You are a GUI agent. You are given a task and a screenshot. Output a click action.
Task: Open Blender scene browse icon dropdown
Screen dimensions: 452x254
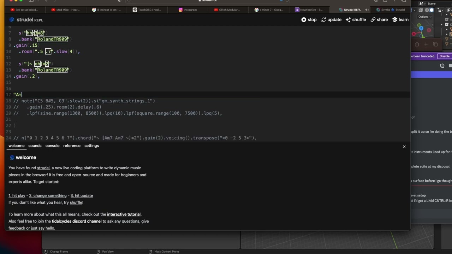[x=422, y=4]
